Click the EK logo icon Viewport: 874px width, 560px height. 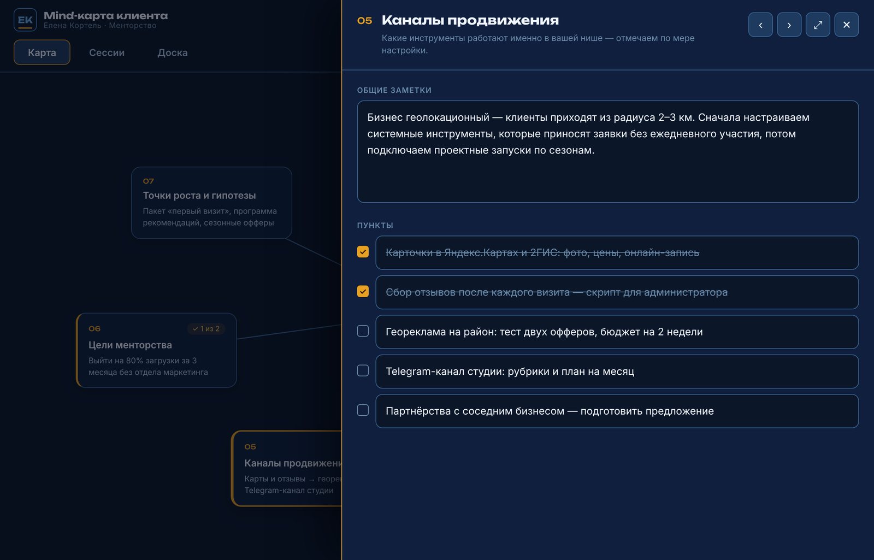(25, 20)
